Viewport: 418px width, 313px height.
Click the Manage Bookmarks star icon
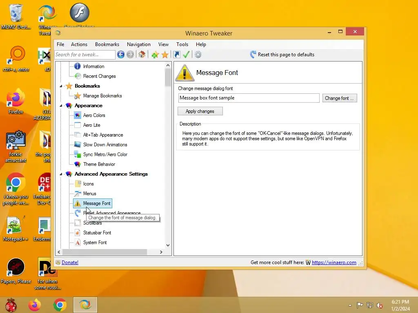[78, 95]
